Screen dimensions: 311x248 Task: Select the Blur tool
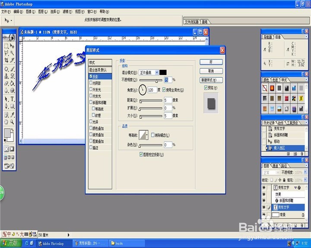(6, 90)
